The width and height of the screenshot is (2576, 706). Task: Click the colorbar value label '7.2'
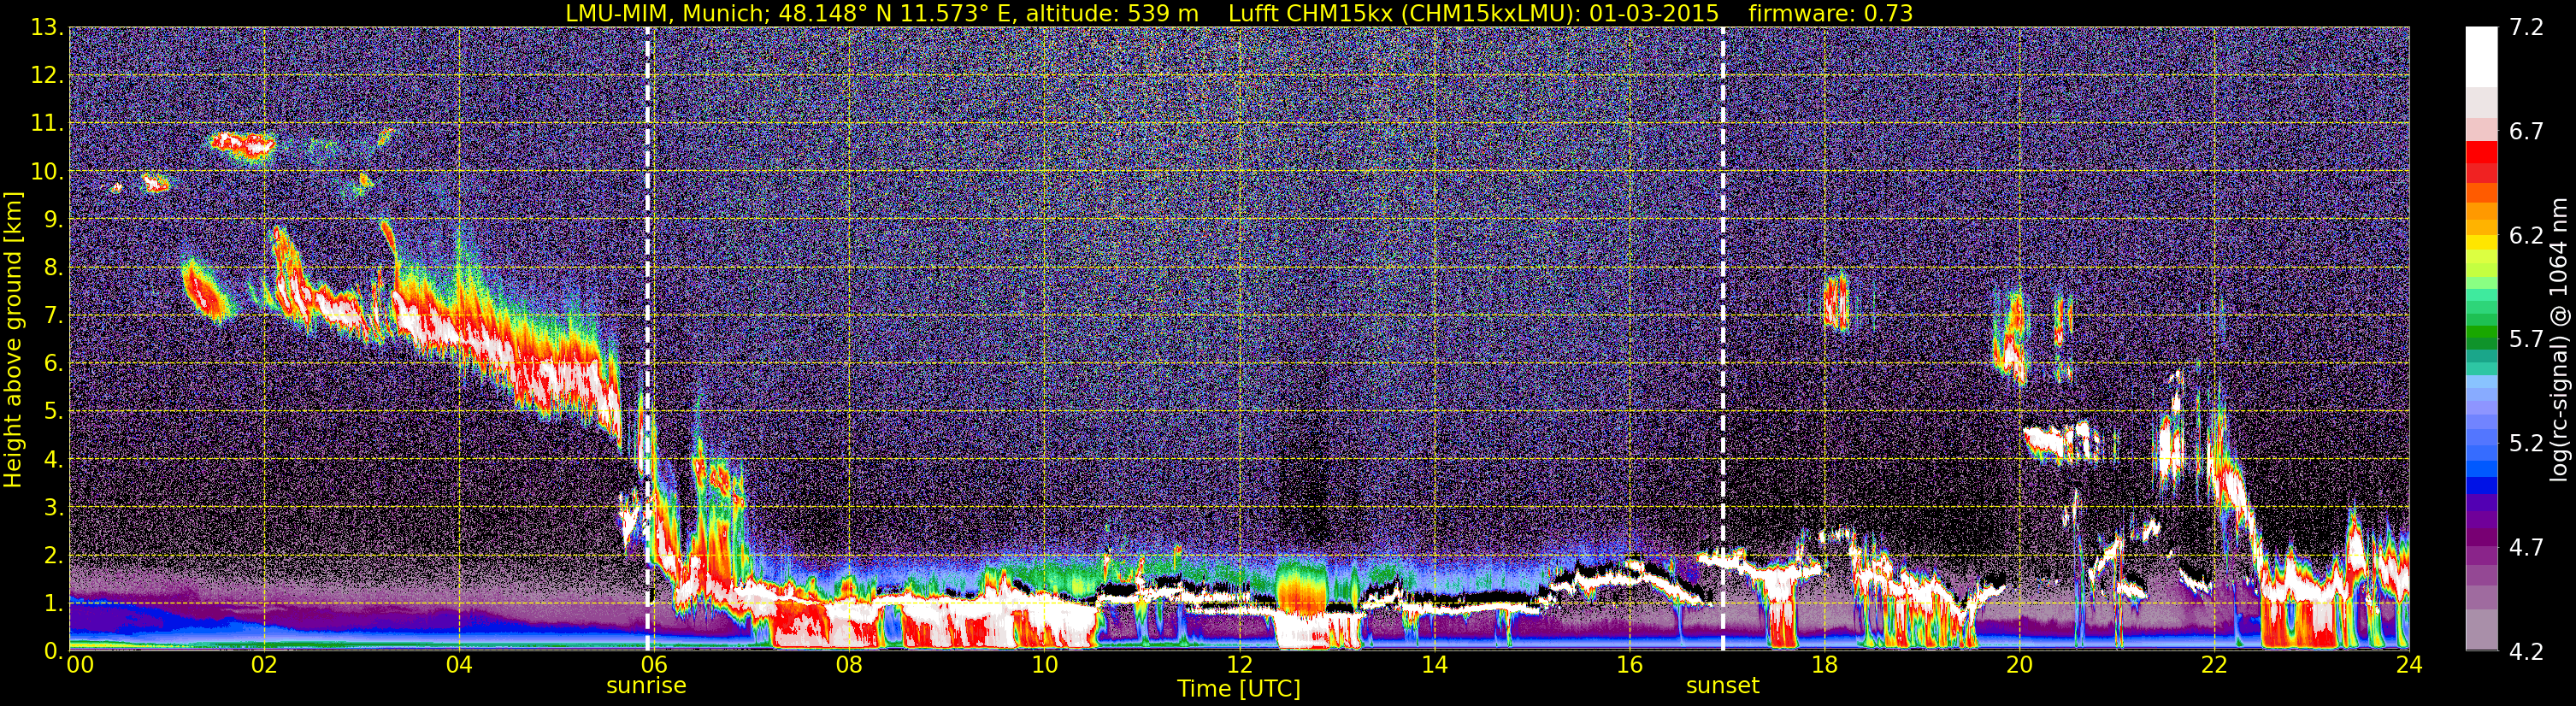2526,27
